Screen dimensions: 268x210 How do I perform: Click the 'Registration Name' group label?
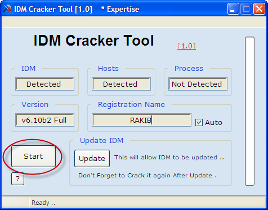[x=131, y=104]
